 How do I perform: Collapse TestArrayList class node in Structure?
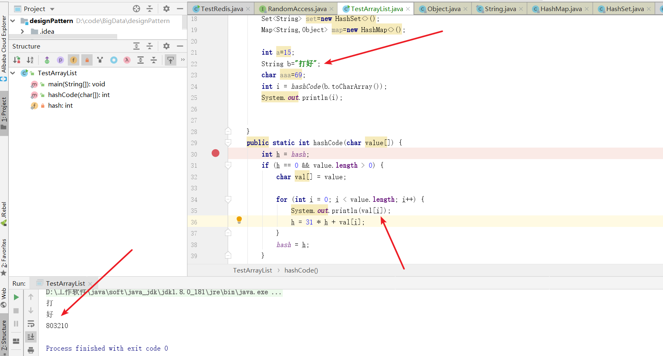point(13,73)
